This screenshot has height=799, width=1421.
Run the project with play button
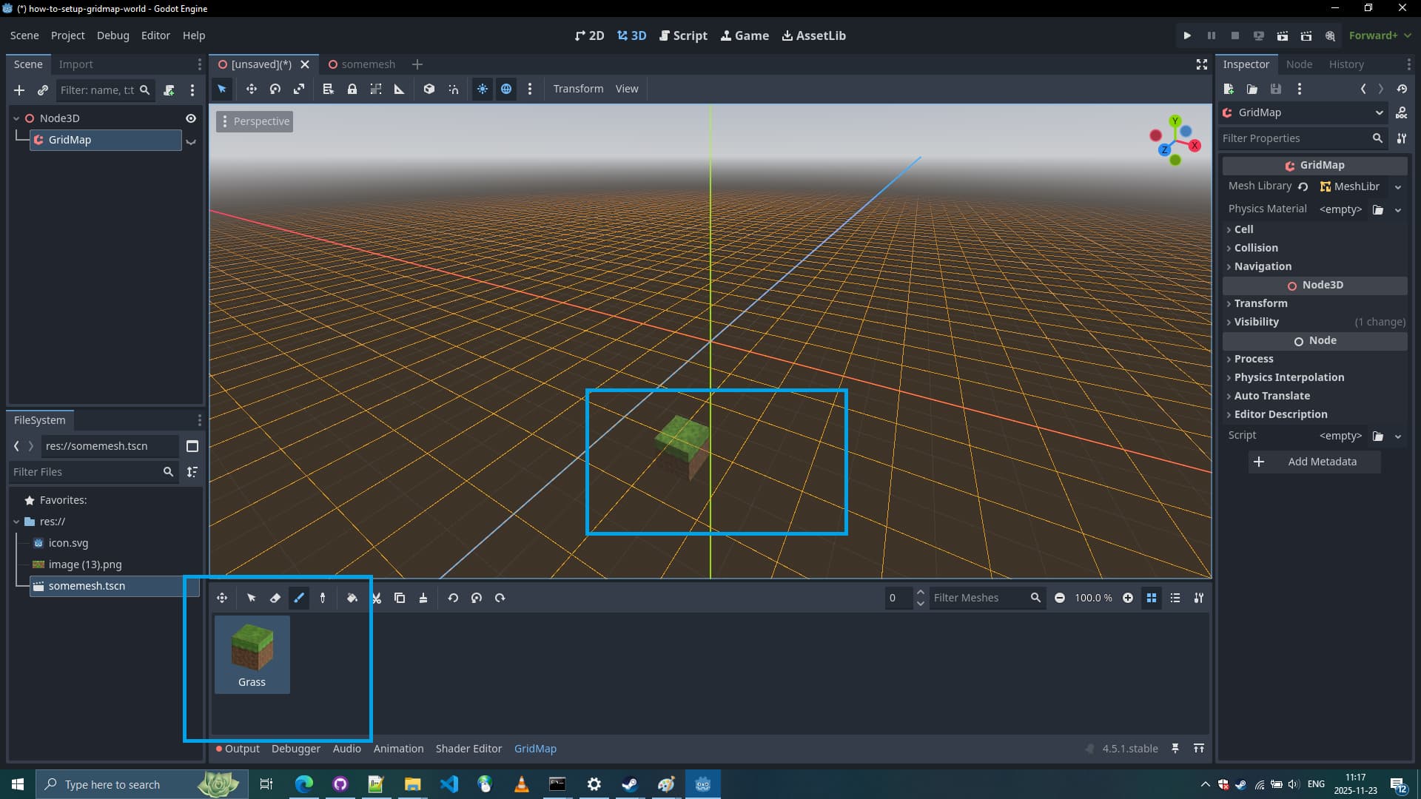[x=1187, y=36]
